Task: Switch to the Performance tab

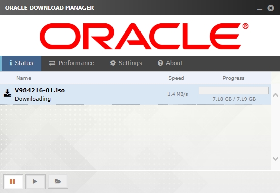Action: [71, 63]
